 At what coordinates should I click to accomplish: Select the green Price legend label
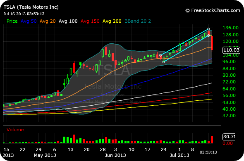12,21
